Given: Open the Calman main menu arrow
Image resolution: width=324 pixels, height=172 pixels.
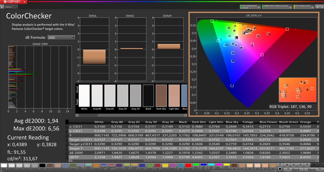Looking at the screenshot, I should coord(25,2).
